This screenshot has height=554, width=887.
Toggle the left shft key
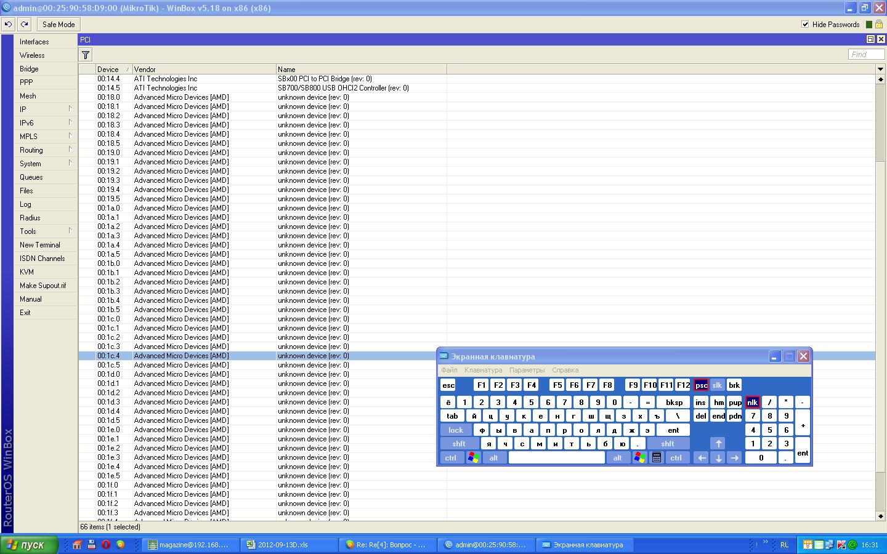pyautogui.click(x=459, y=443)
